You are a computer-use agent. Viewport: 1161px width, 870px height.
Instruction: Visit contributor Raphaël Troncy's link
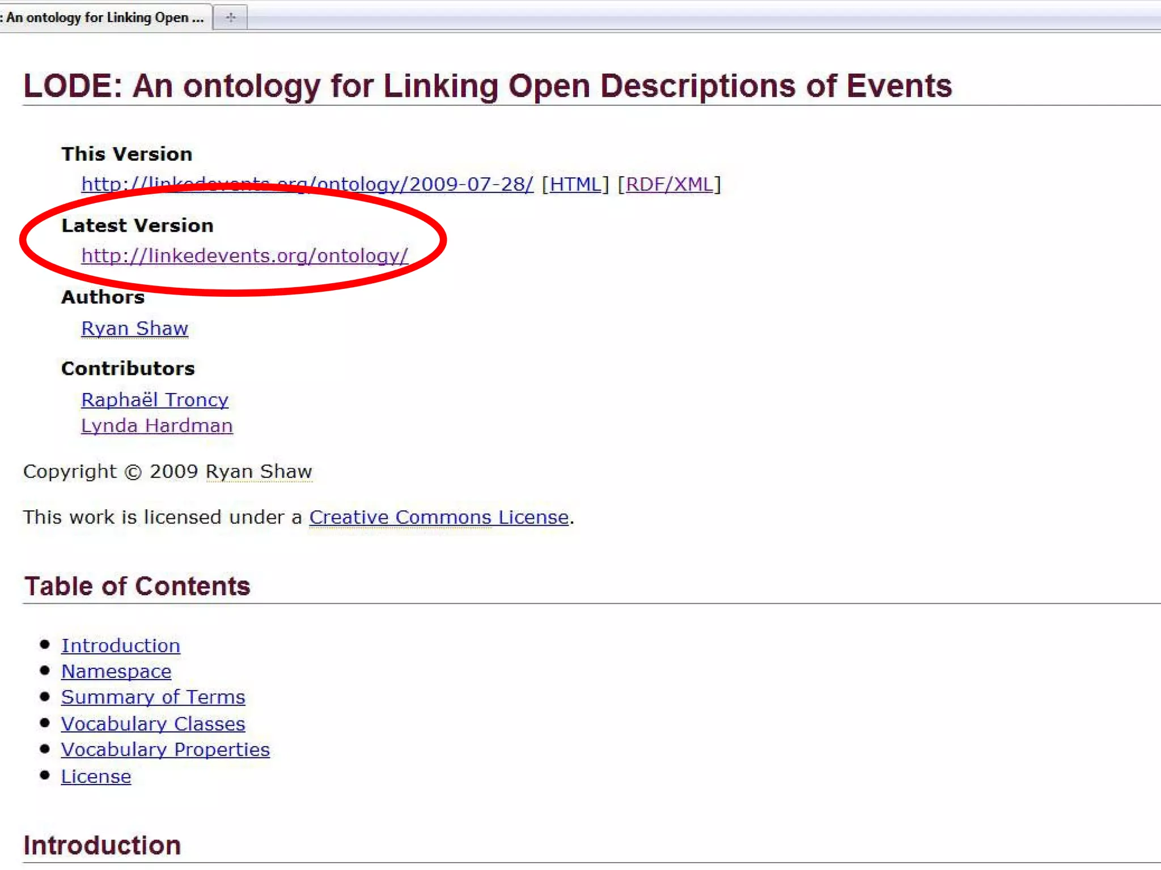pyautogui.click(x=155, y=399)
